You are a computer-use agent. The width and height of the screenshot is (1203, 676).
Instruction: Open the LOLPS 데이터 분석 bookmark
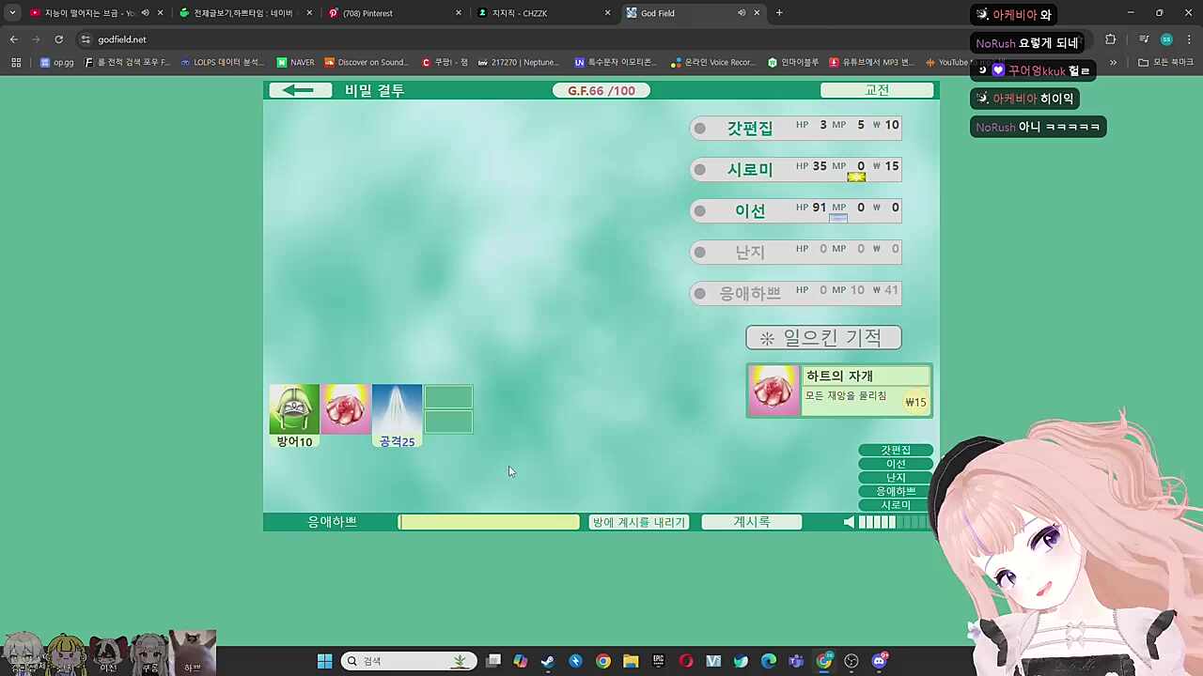coord(222,62)
